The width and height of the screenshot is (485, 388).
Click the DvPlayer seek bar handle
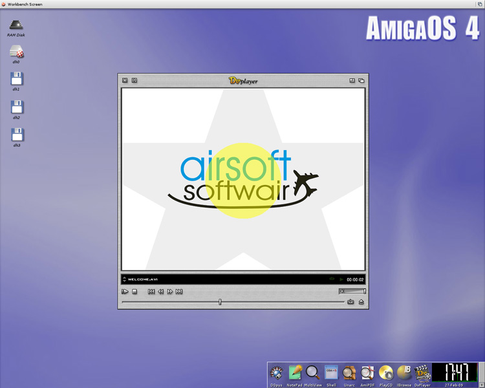coord(220,302)
